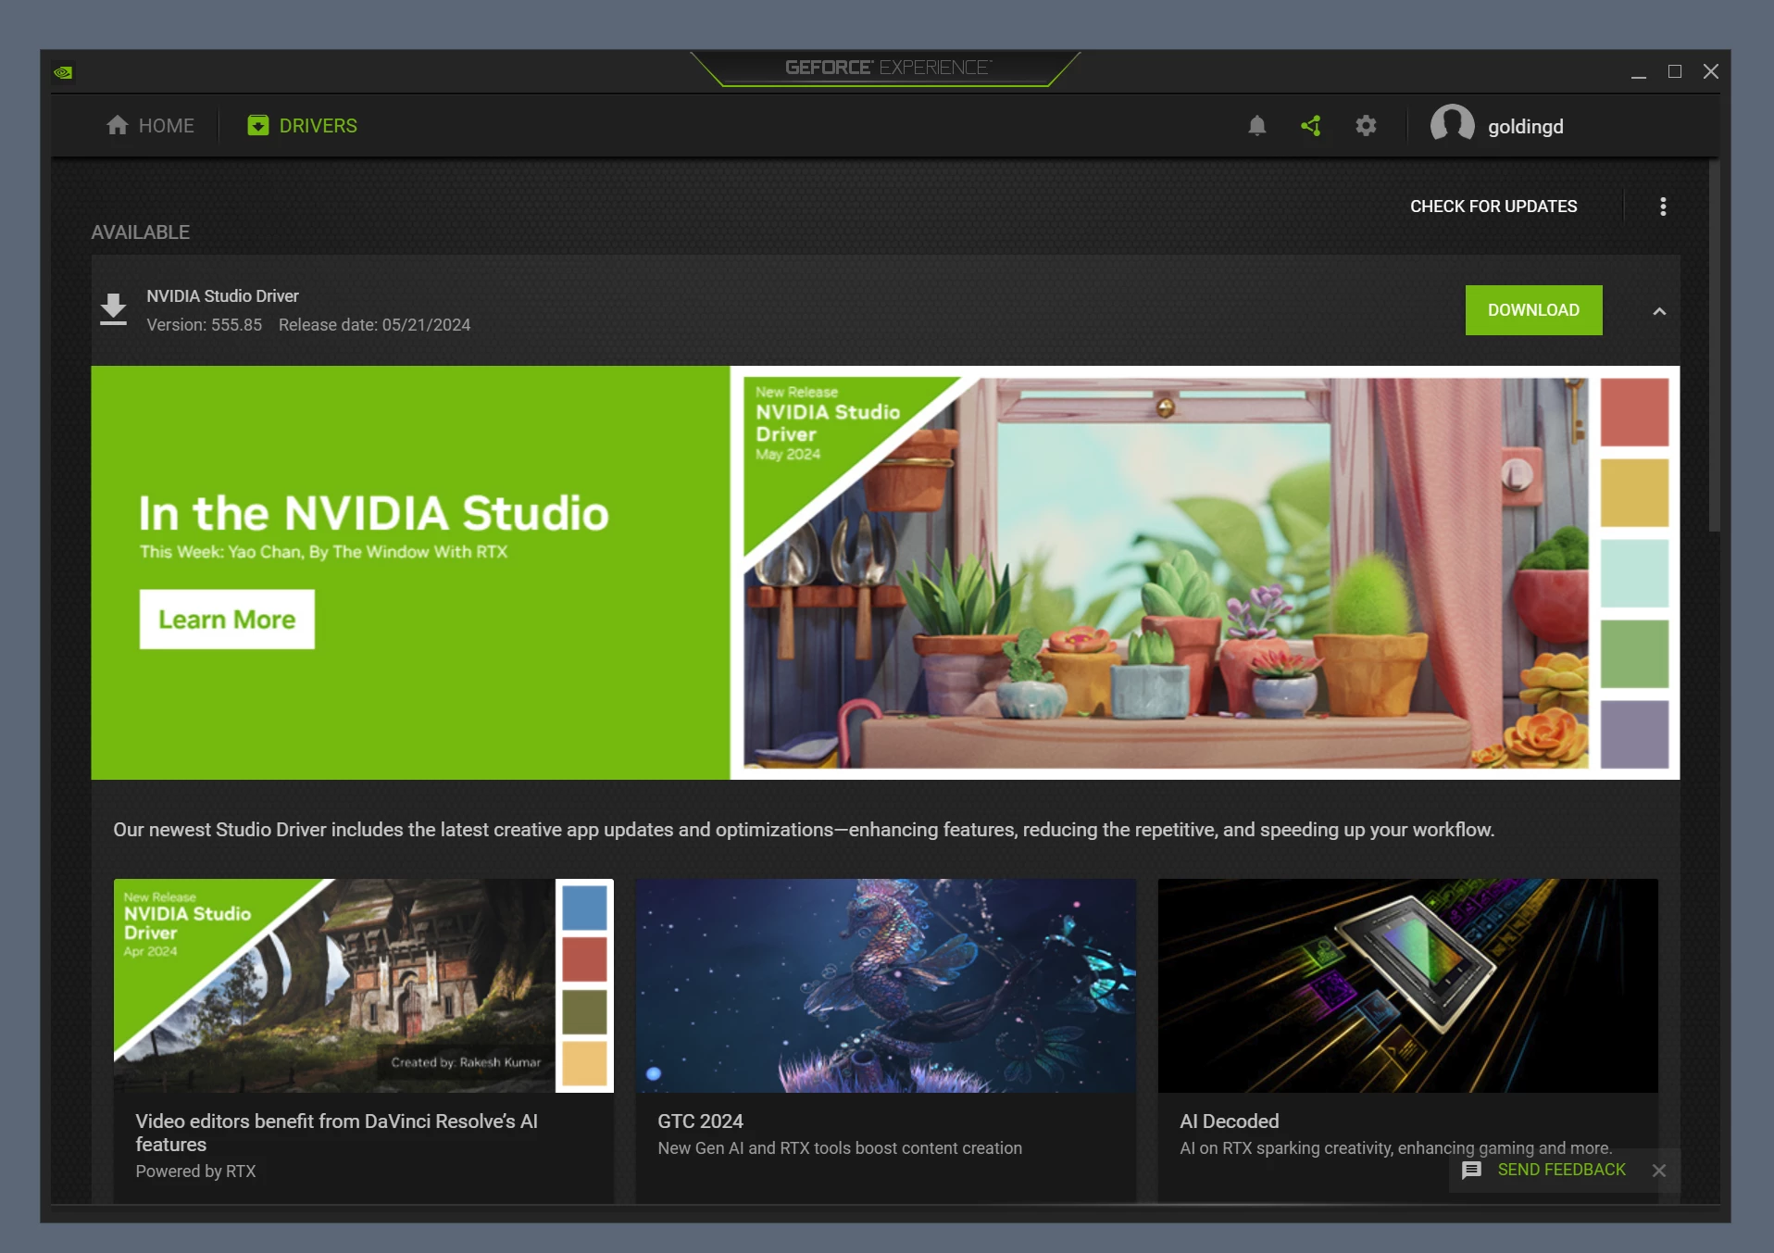1774x1253 pixels.
Task: Click the potted plants banner image
Action: click(1166, 572)
